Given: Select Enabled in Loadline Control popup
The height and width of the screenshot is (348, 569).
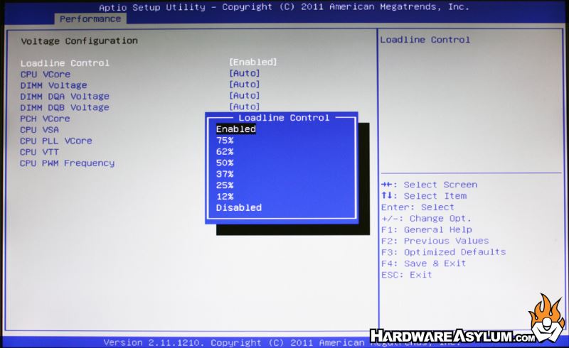Looking at the screenshot, I should (x=236, y=129).
